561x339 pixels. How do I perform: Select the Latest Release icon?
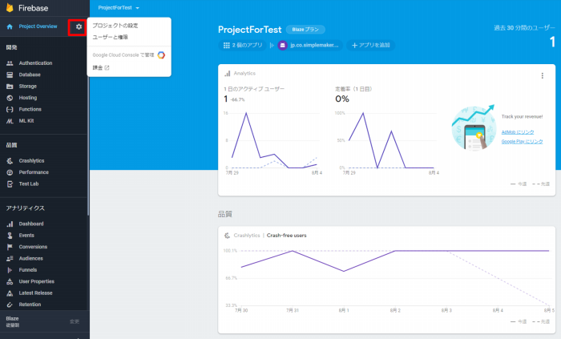10,293
